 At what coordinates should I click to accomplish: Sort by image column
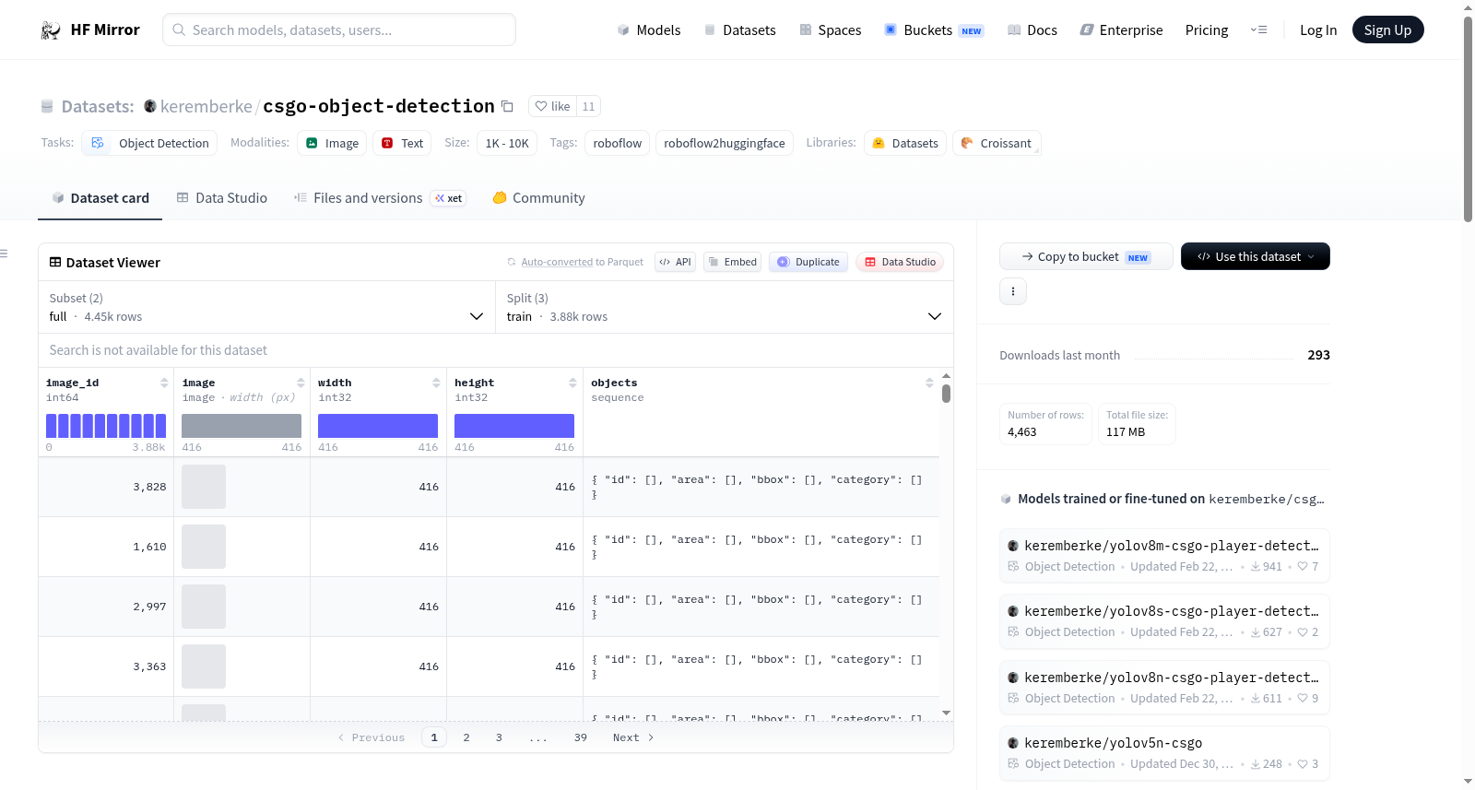[x=301, y=383]
